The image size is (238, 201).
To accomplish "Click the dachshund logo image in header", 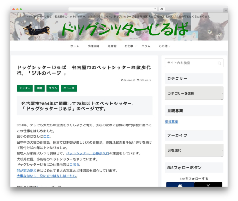I will pos(37,29).
